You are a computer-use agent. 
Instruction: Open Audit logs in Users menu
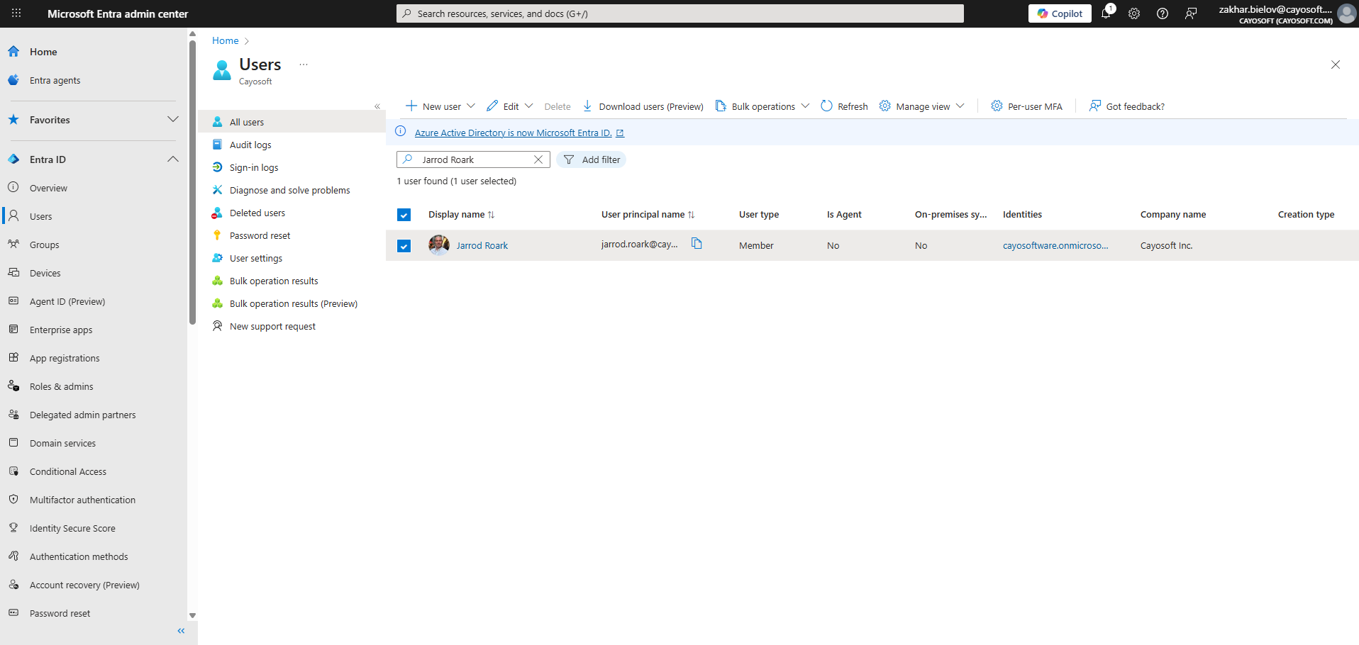[250, 145]
